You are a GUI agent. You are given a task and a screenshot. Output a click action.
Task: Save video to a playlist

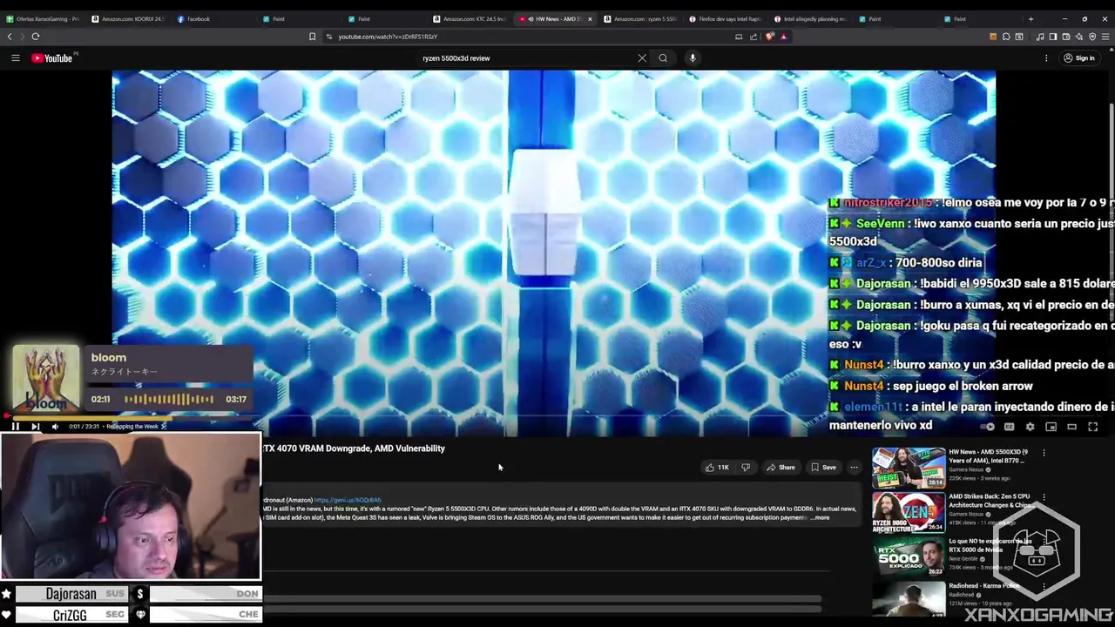pos(823,468)
